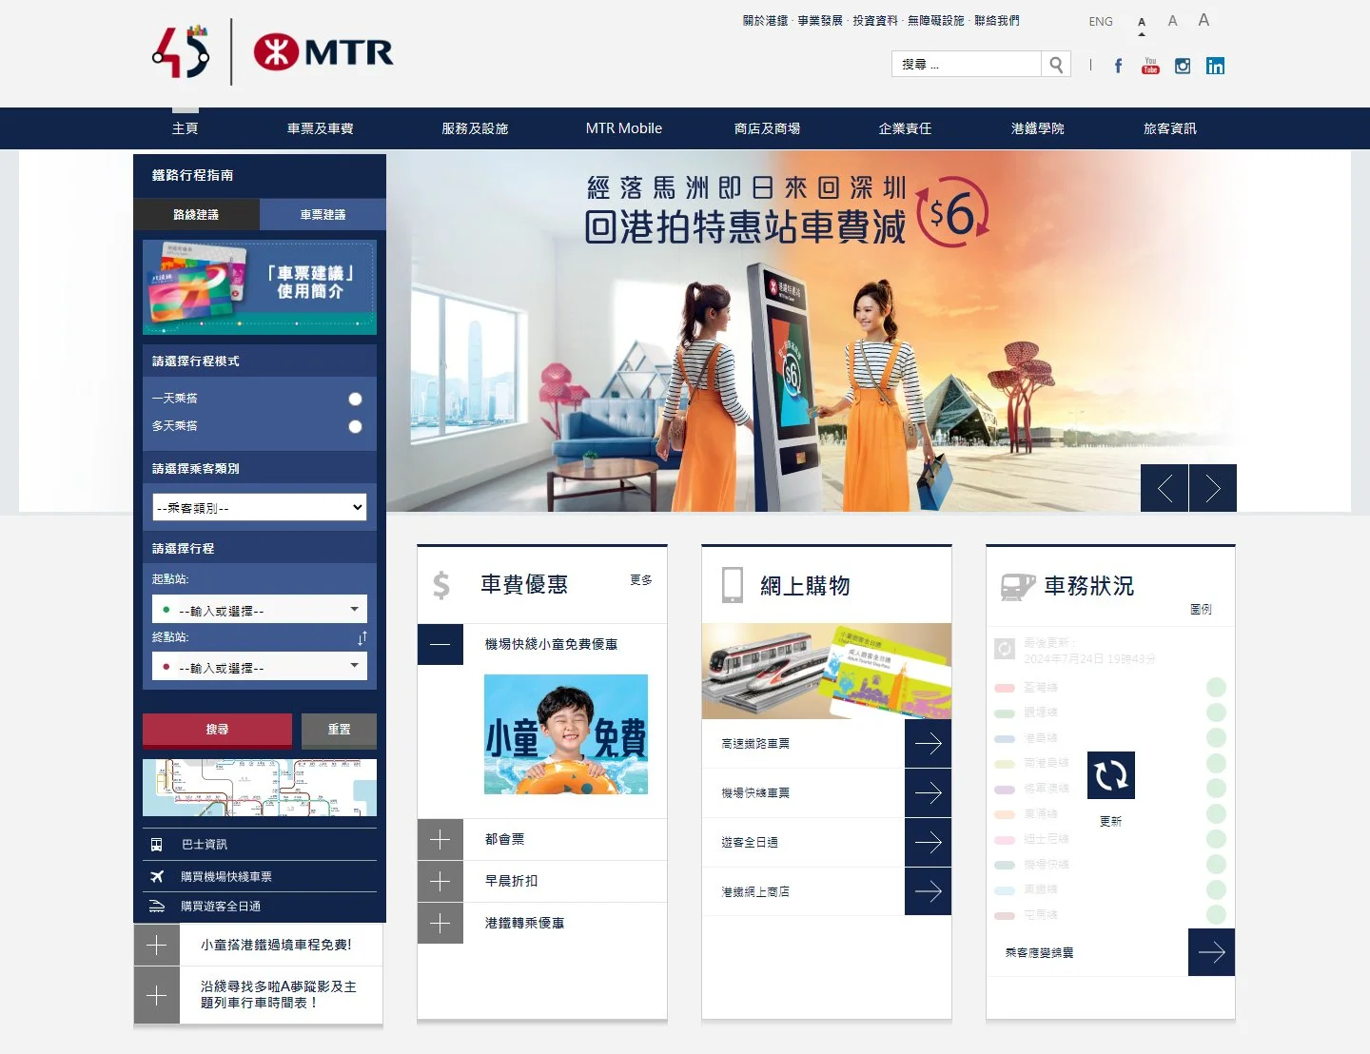This screenshot has height=1054, width=1370.
Task: Open 聯絡我們 top link
Action: [x=996, y=20]
